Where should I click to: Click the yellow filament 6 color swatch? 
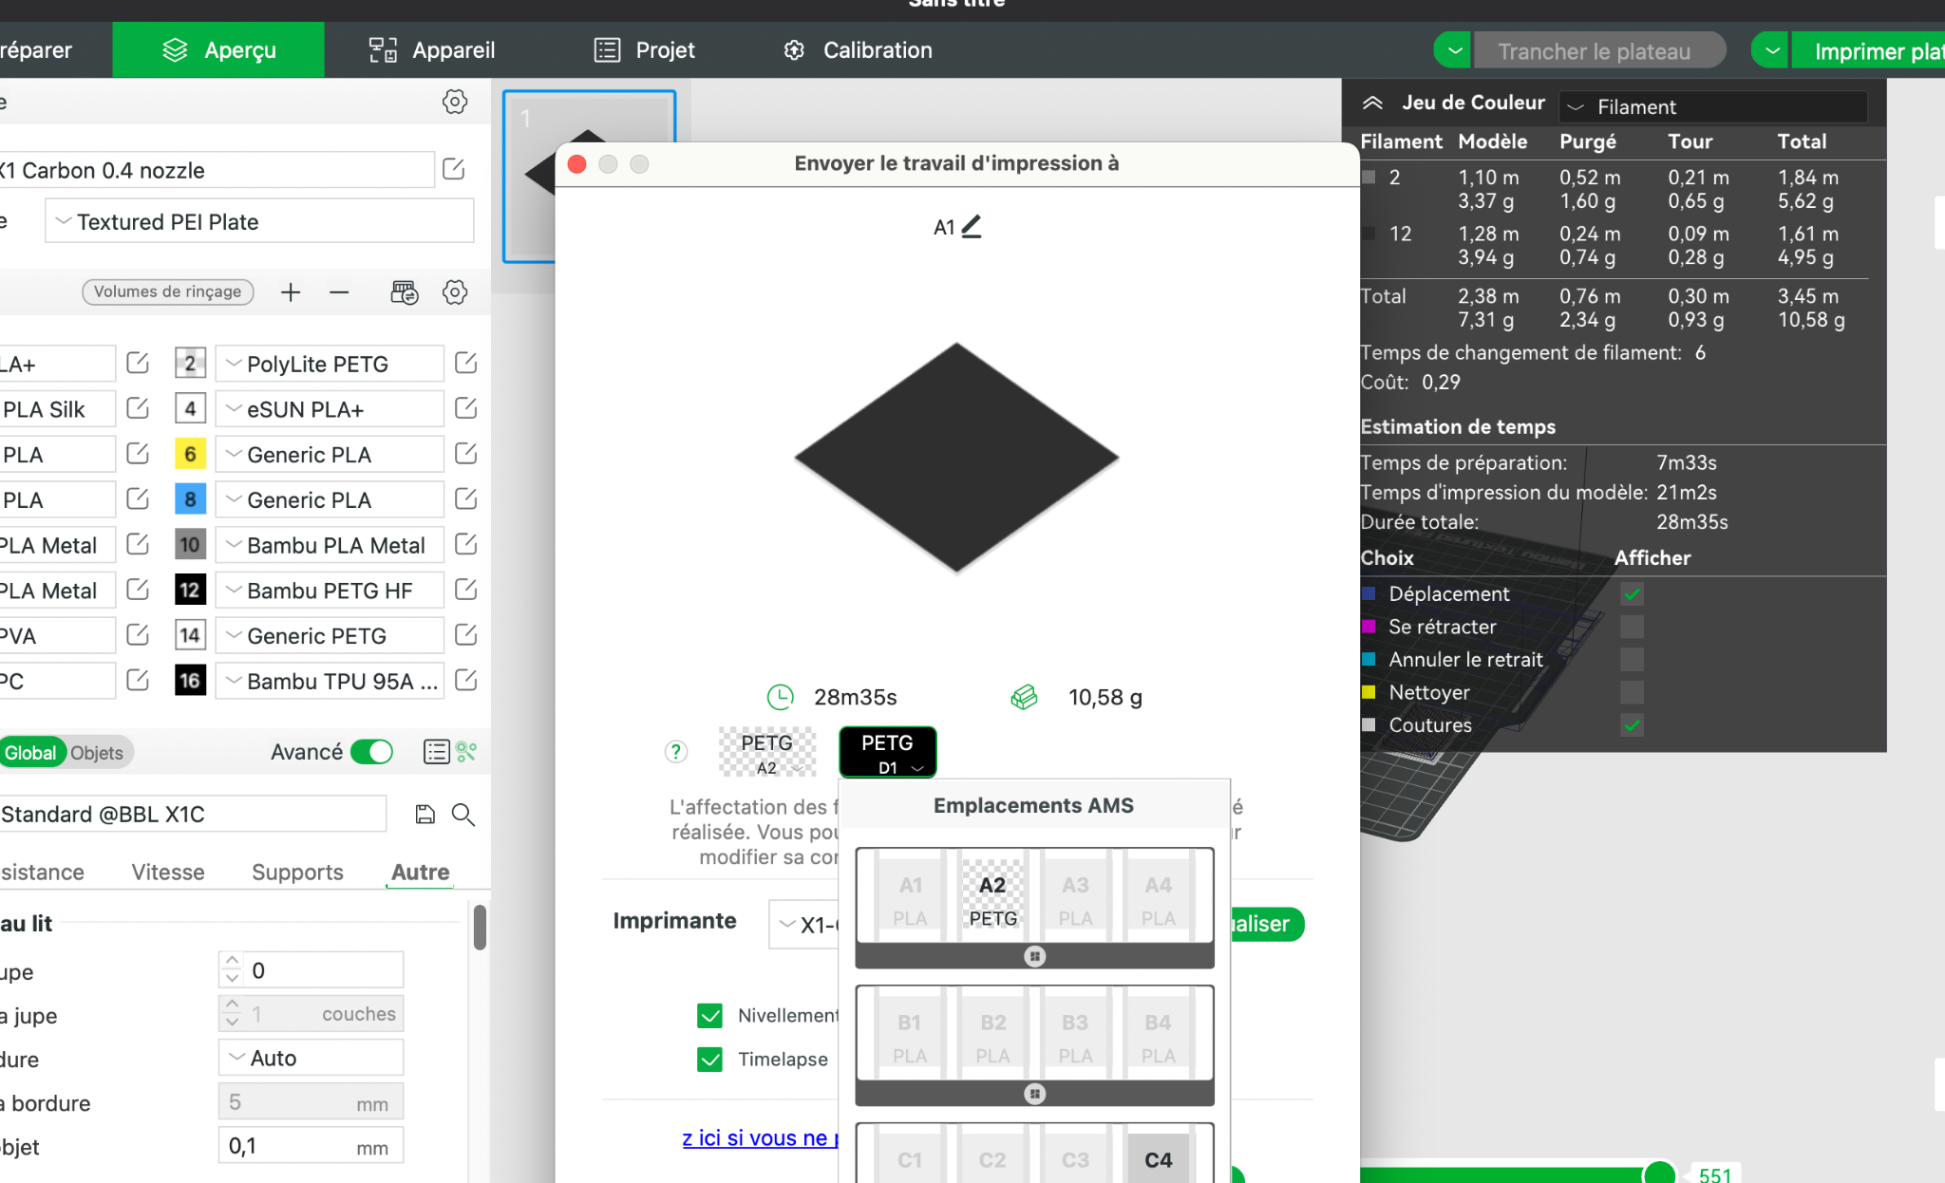pos(190,455)
